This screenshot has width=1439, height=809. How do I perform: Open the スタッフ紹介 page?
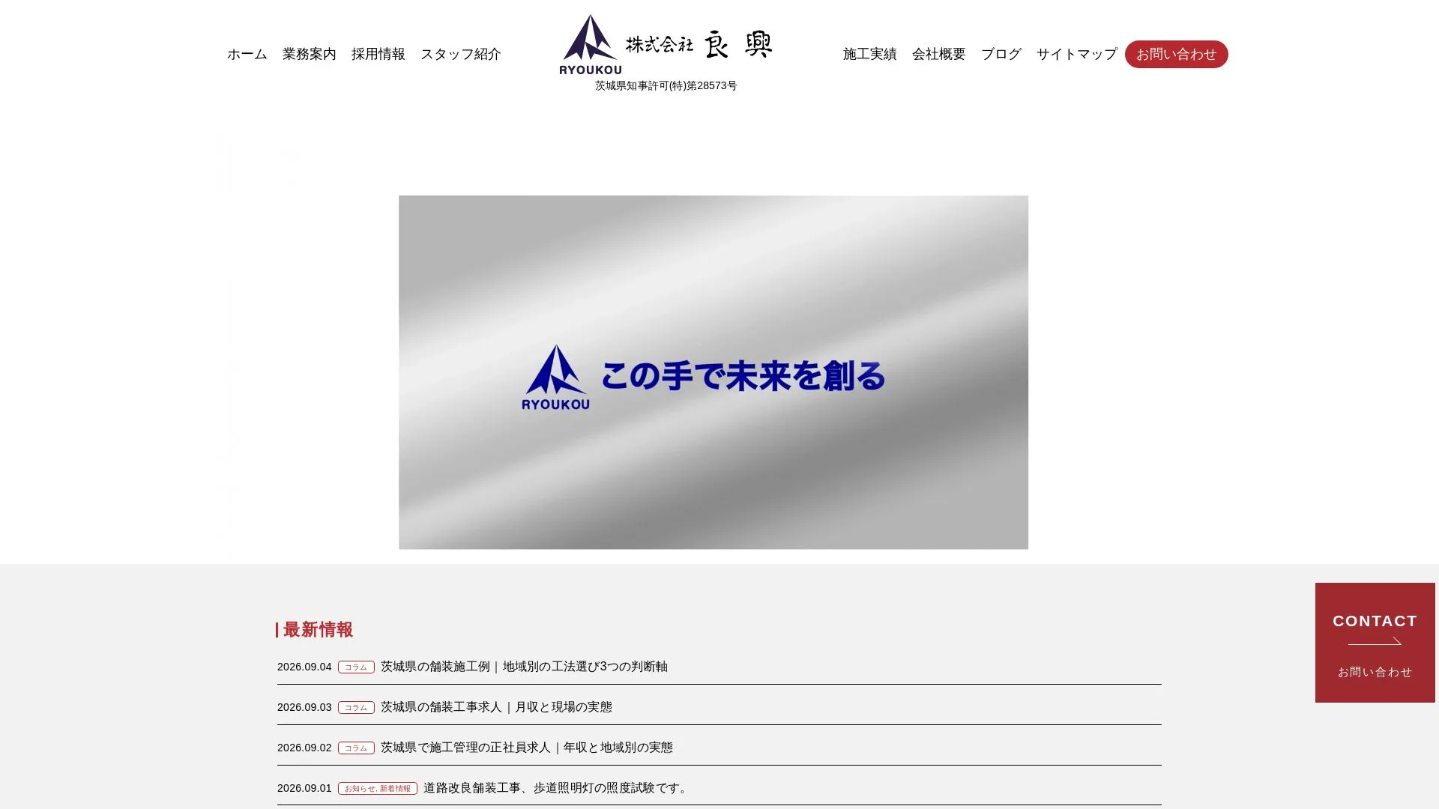tap(461, 54)
